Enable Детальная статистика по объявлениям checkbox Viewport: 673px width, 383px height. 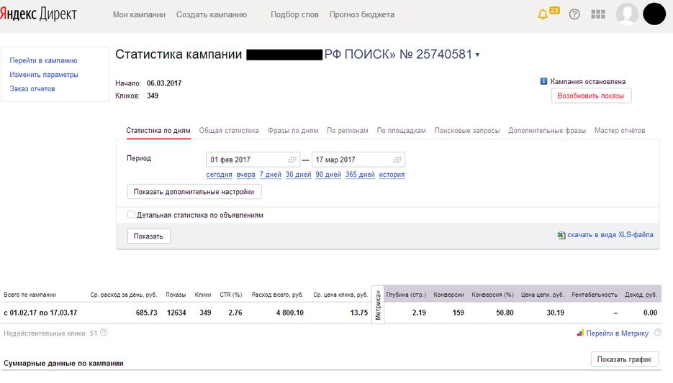131,215
